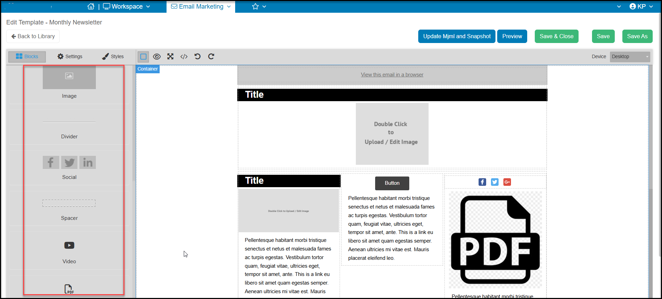Screen dimensions: 662x299
Task: Select the Video block
Action: [69, 251]
